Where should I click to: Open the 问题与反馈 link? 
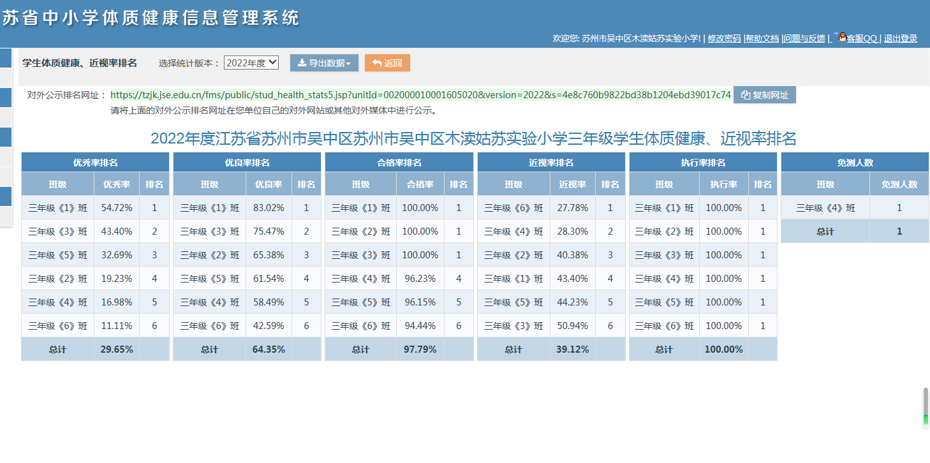804,38
